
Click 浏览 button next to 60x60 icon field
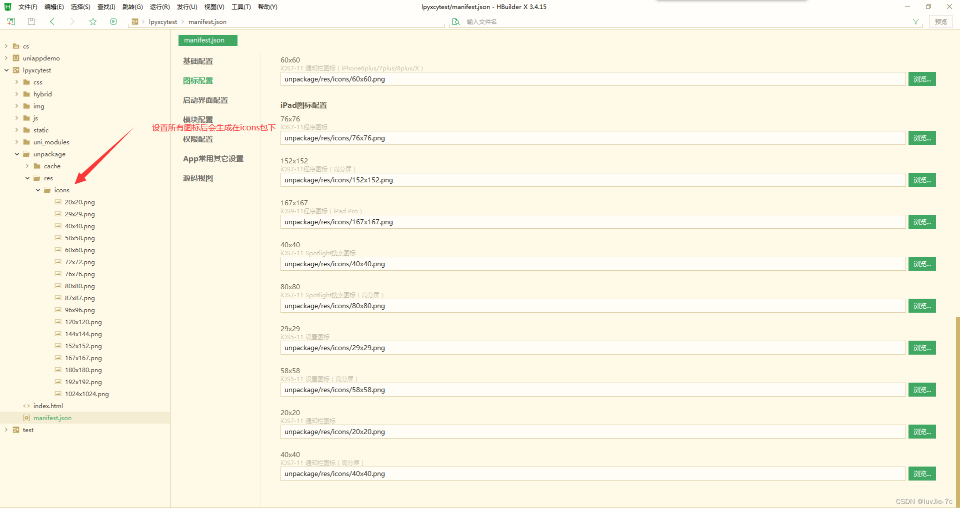coord(921,78)
